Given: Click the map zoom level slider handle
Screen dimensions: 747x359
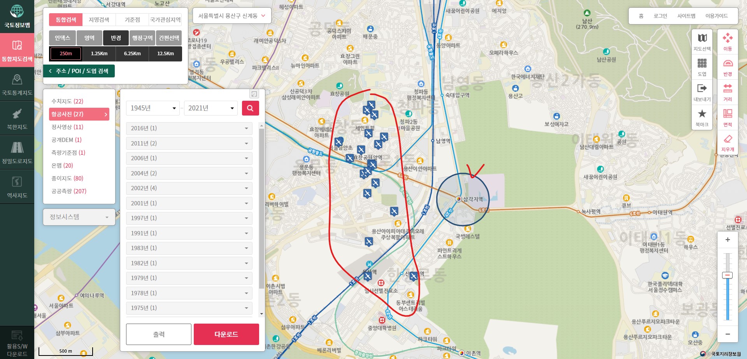Looking at the screenshot, I should click(727, 275).
